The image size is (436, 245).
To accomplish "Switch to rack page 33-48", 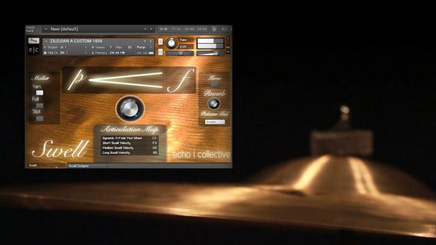I will pos(189,29).
